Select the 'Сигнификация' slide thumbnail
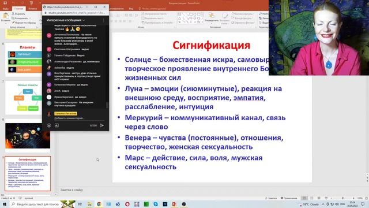This screenshot has height=208, width=369. (28, 173)
